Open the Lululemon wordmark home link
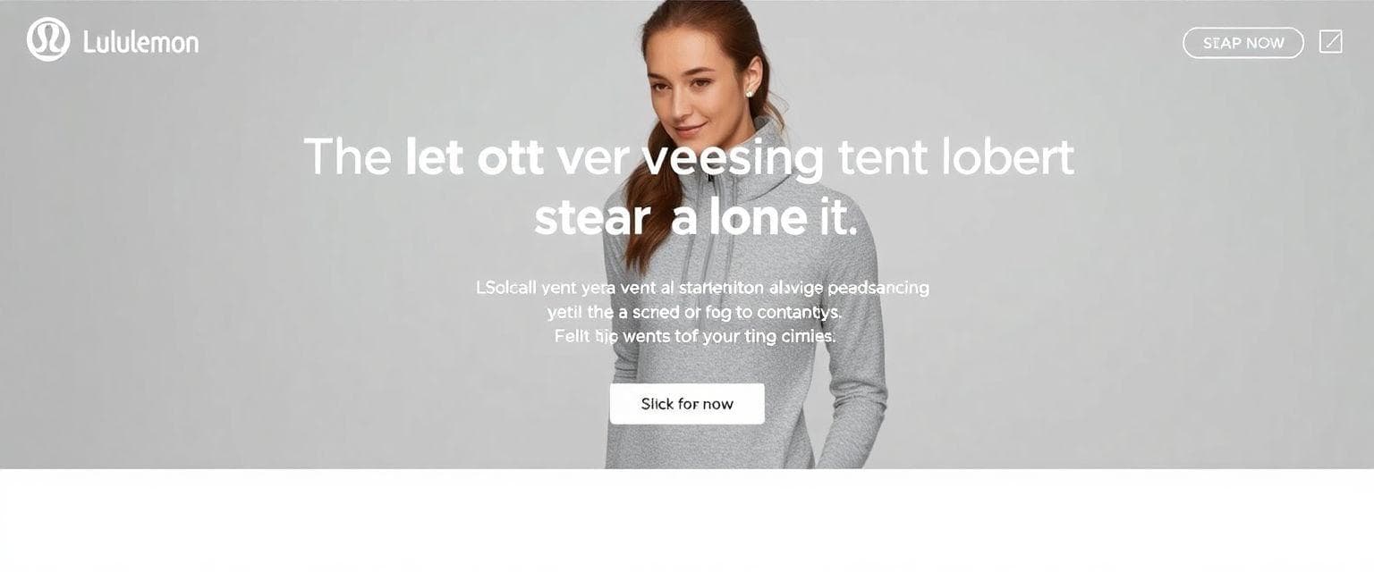Viewport: 1374px width, 572px height. (140, 42)
